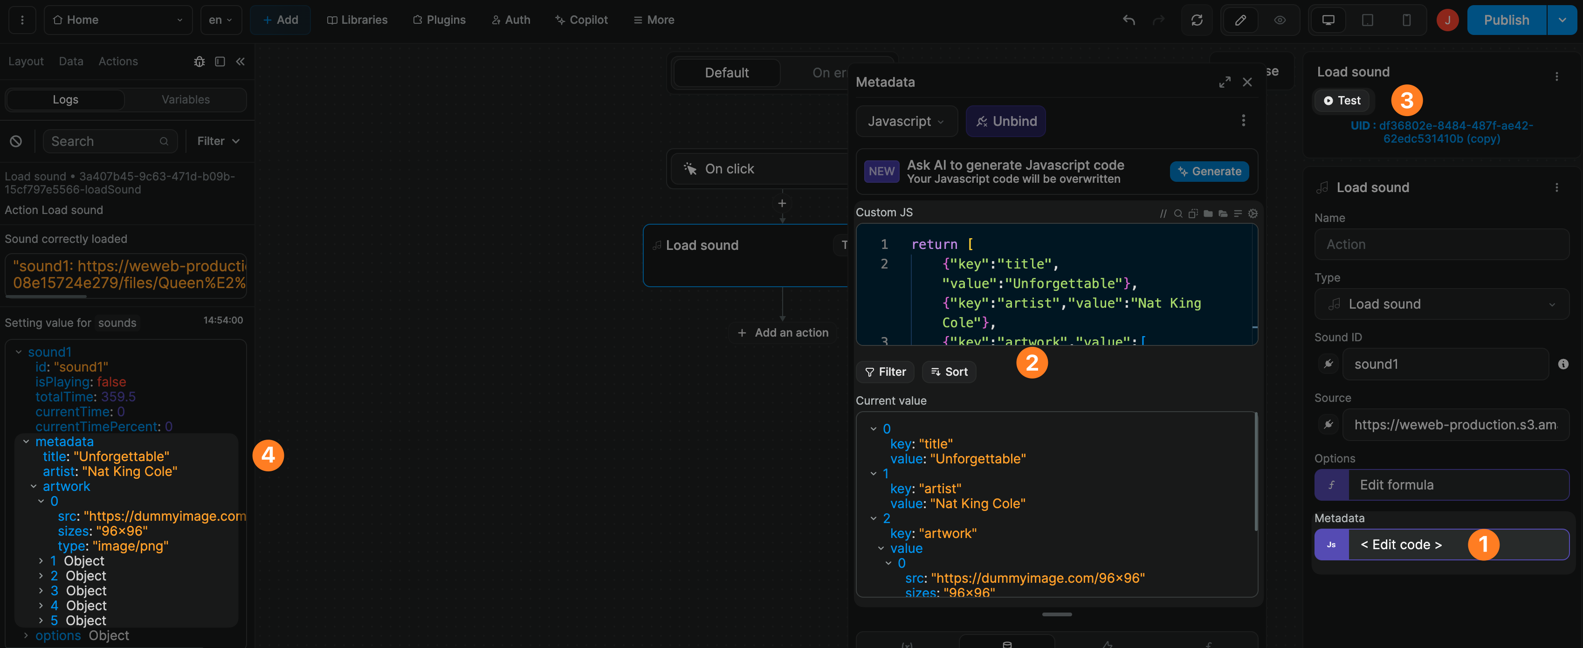Click the Test button for Load sound
Screen dimensions: 1583x648
click(x=1342, y=101)
